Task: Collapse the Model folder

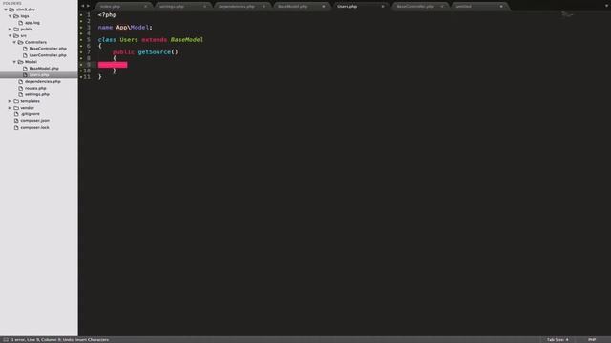Action: (x=14, y=62)
